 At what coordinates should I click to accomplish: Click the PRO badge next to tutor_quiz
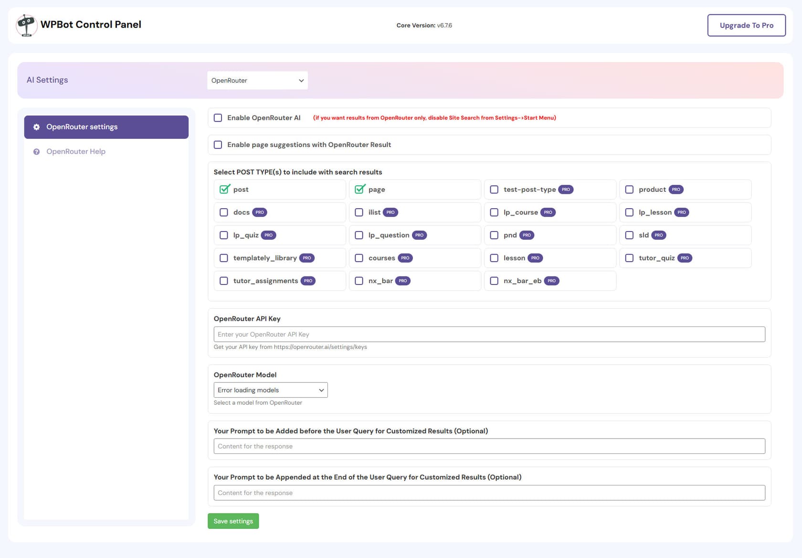[x=685, y=258]
